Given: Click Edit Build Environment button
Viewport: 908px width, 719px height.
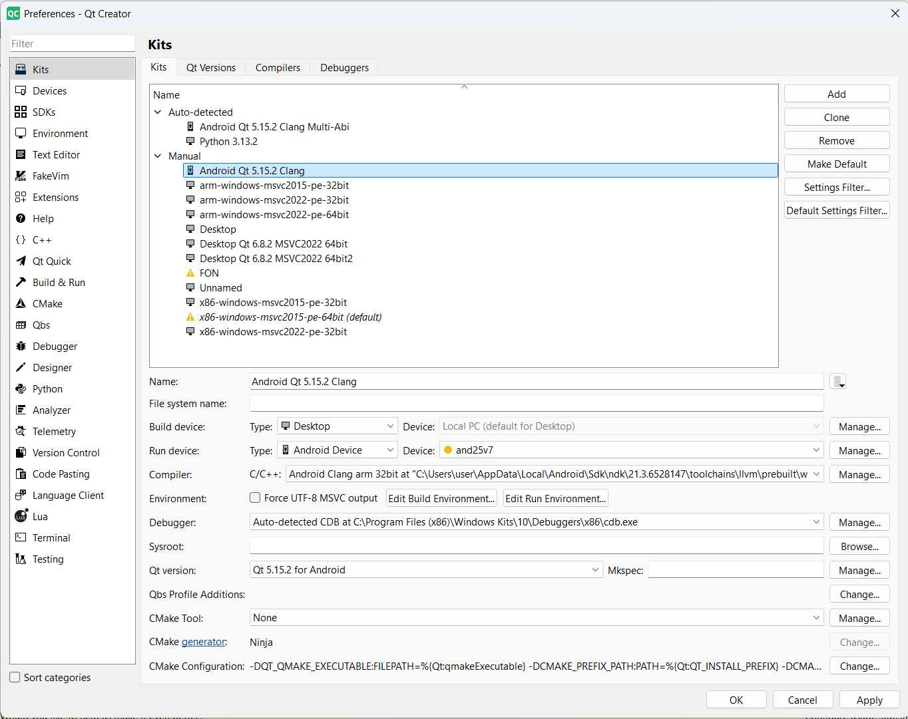Looking at the screenshot, I should [x=441, y=498].
